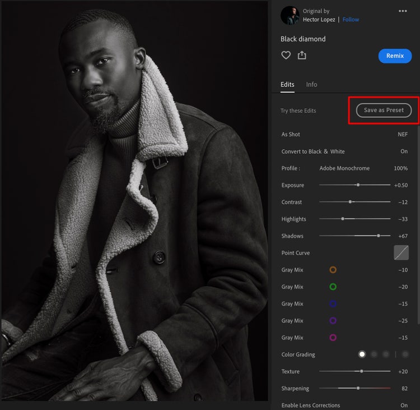Click the Profile amount 100%
420x410 pixels.
(401, 168)
